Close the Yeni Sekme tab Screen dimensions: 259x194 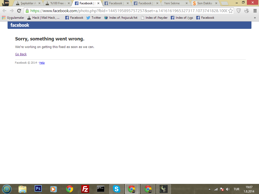click(x=187, y=3)
